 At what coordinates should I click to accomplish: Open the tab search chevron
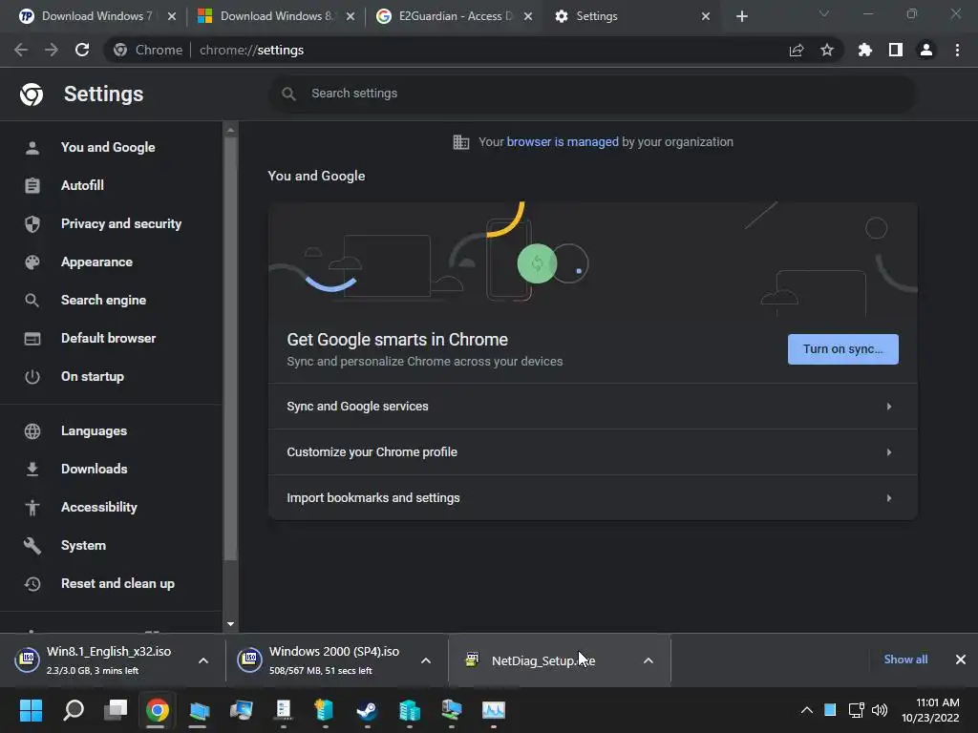824,13
